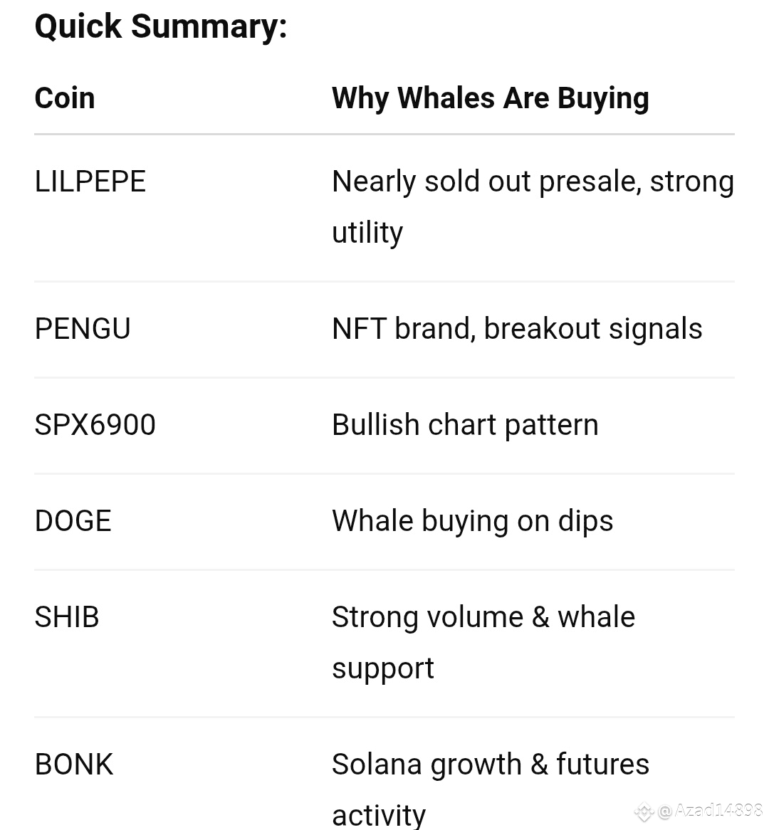Select the DOGE coin cell

(x=73, y=521)
